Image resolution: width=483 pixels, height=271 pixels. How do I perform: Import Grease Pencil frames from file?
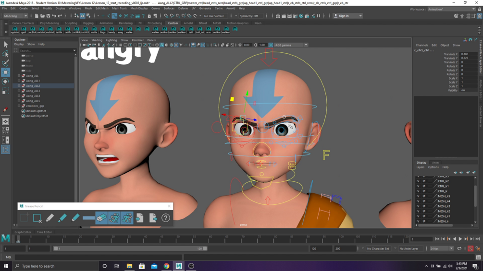pyautogui.click(x=140, y=218)
